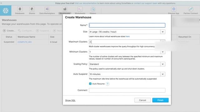Expand the Scaling Policy dropdown

coord(162,64)
